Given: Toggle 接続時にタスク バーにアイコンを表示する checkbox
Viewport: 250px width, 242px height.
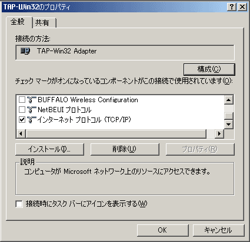Looking at the screenshot, I should point(19,204).
